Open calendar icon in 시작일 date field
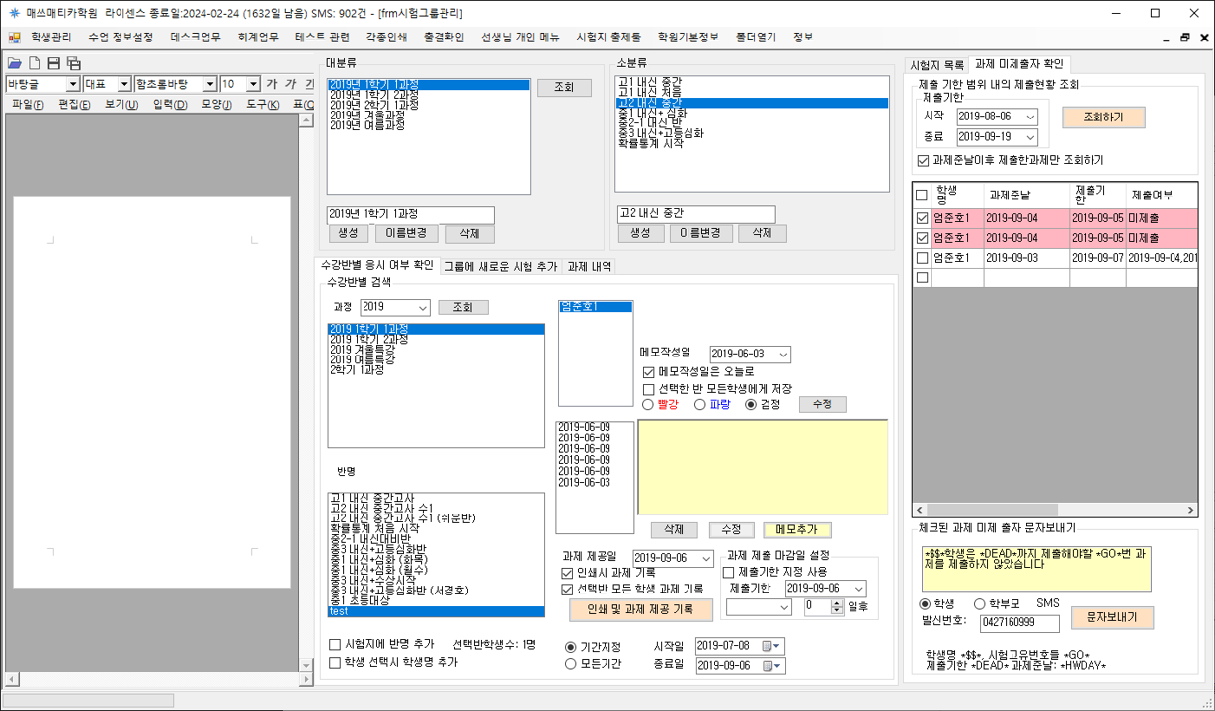The image size is (1215, 711). coord(768,646)
